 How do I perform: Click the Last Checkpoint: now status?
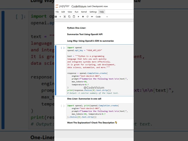97,6
